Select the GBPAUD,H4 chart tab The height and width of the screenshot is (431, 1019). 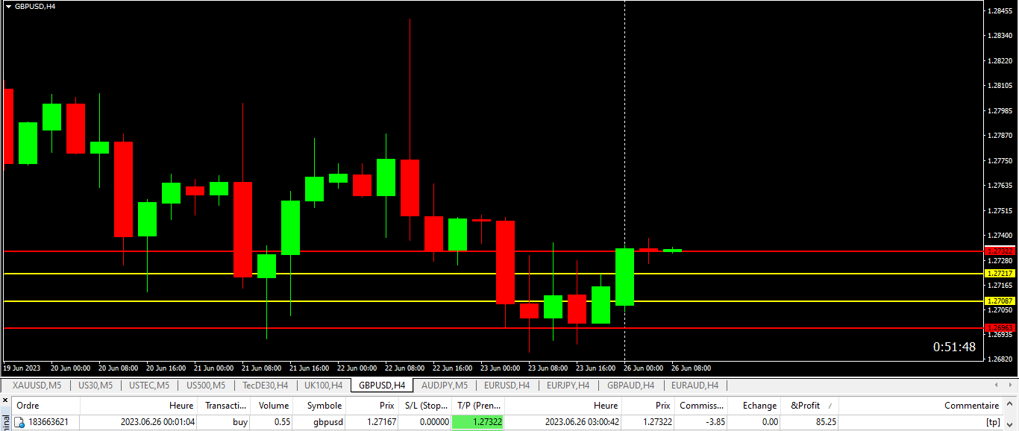(630, 386)
